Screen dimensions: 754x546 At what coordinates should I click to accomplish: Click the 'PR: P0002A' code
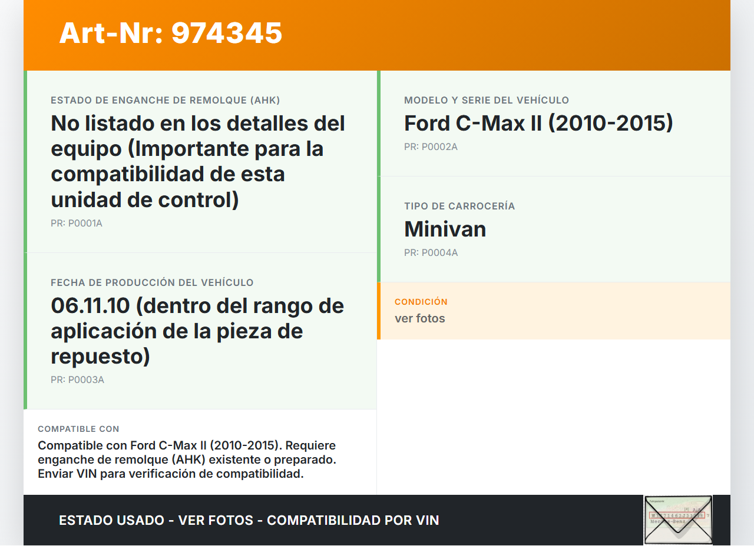[431, 147]
